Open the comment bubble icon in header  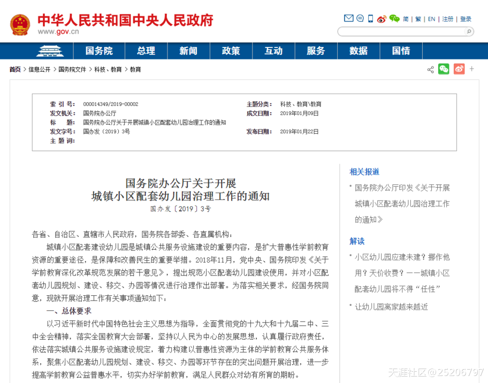pos(360,19)
